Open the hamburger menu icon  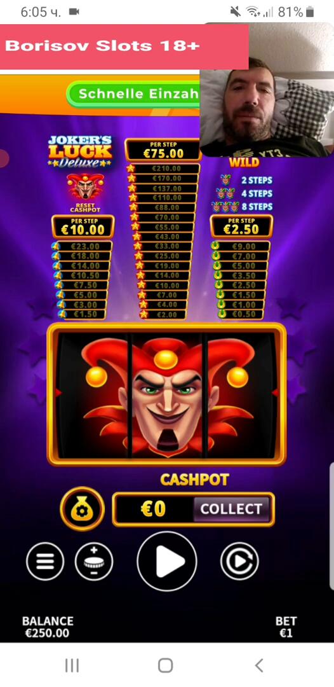pyautogui.click(x=45, y=561)
